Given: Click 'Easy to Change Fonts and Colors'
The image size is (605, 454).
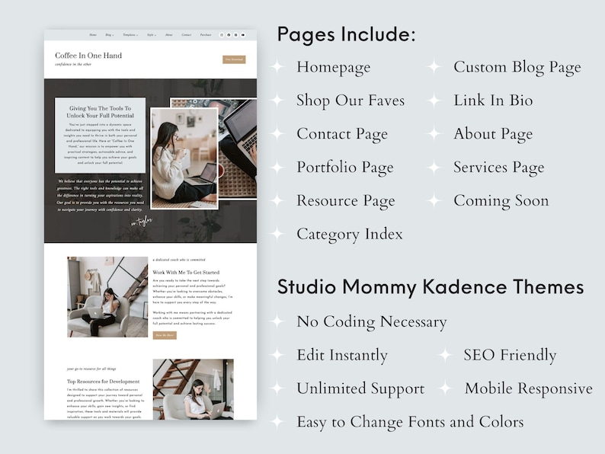Looking at the screenshot, I should pos(410,422).
